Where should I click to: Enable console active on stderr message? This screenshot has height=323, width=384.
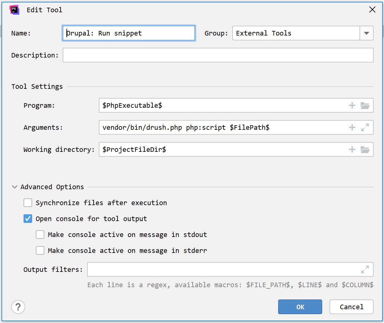[40, 250]
